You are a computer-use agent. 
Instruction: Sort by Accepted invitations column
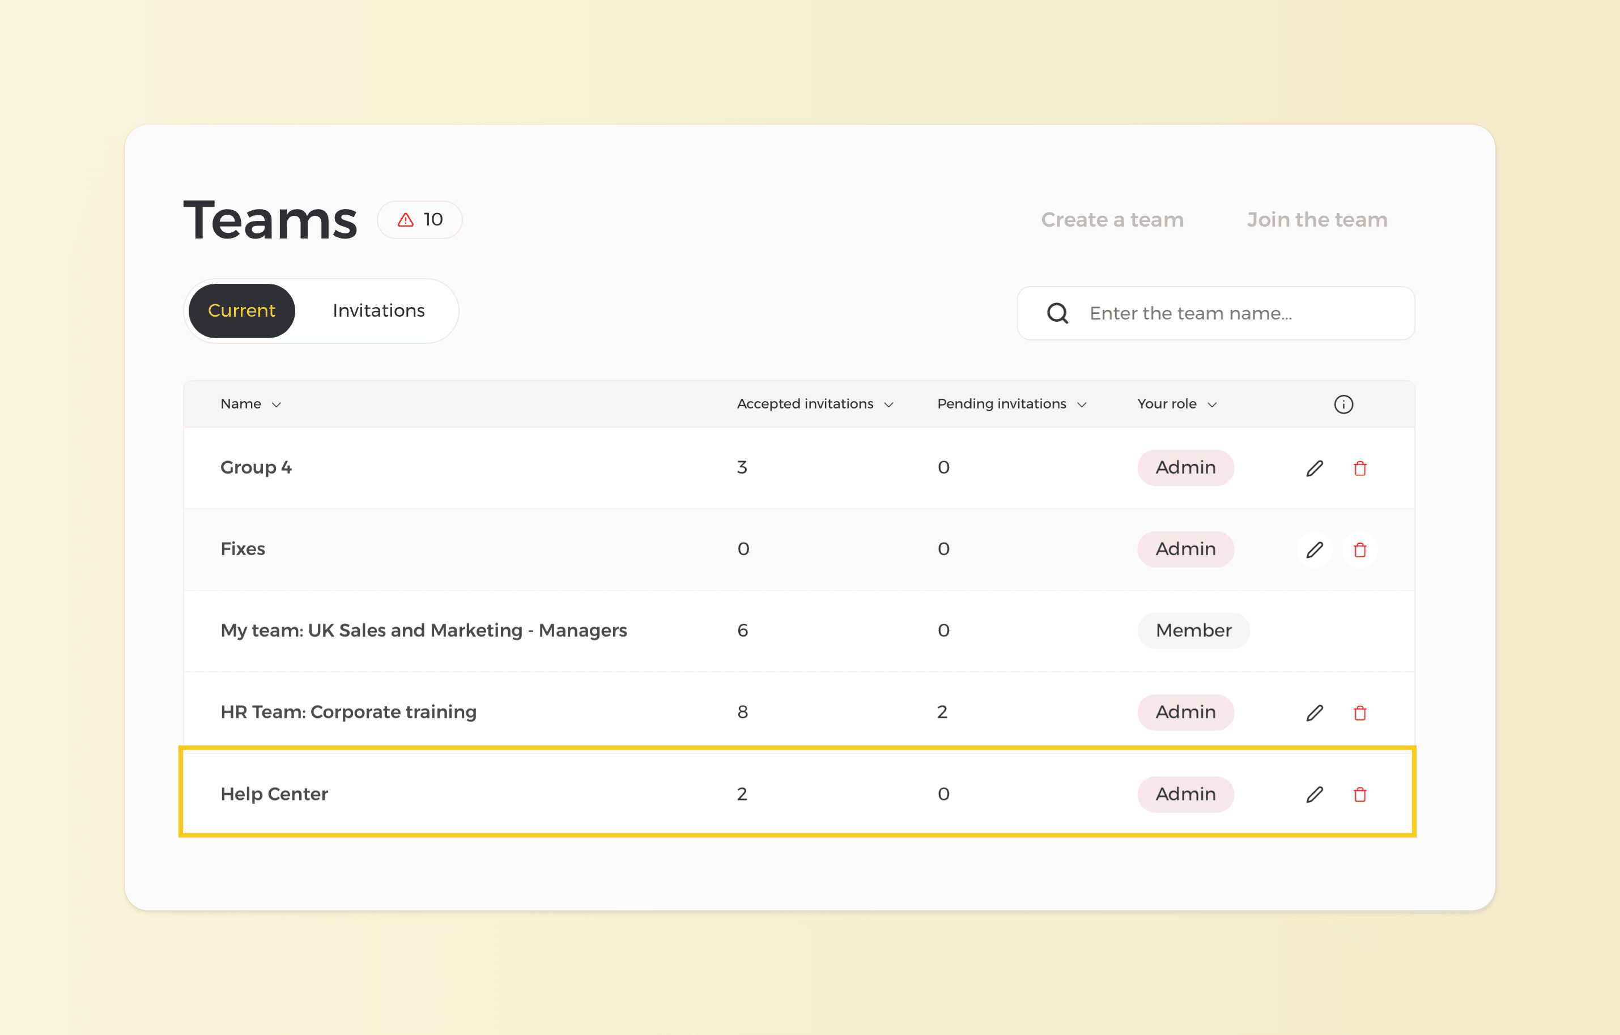coord(814,404)
